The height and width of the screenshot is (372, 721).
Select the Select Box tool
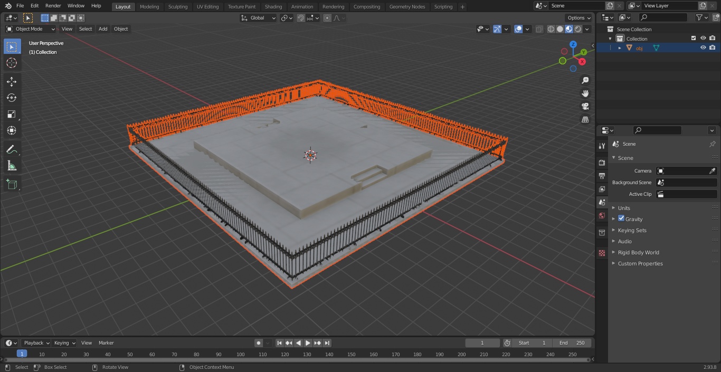[x=12, y=47]
